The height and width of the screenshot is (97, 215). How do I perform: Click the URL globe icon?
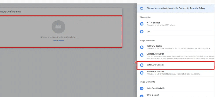[142, 32]
